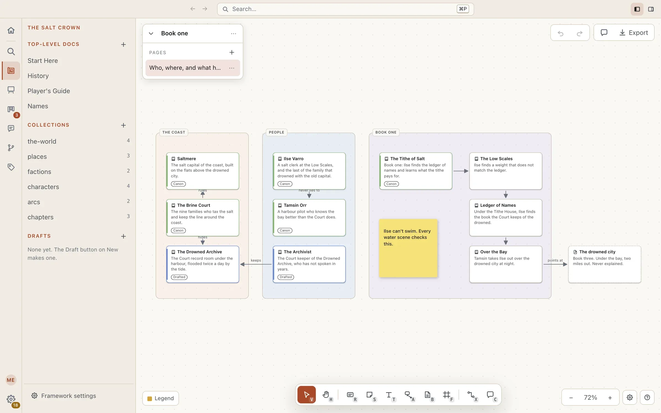
Task: Open Framework settings
Action: (x=64, y=396)
